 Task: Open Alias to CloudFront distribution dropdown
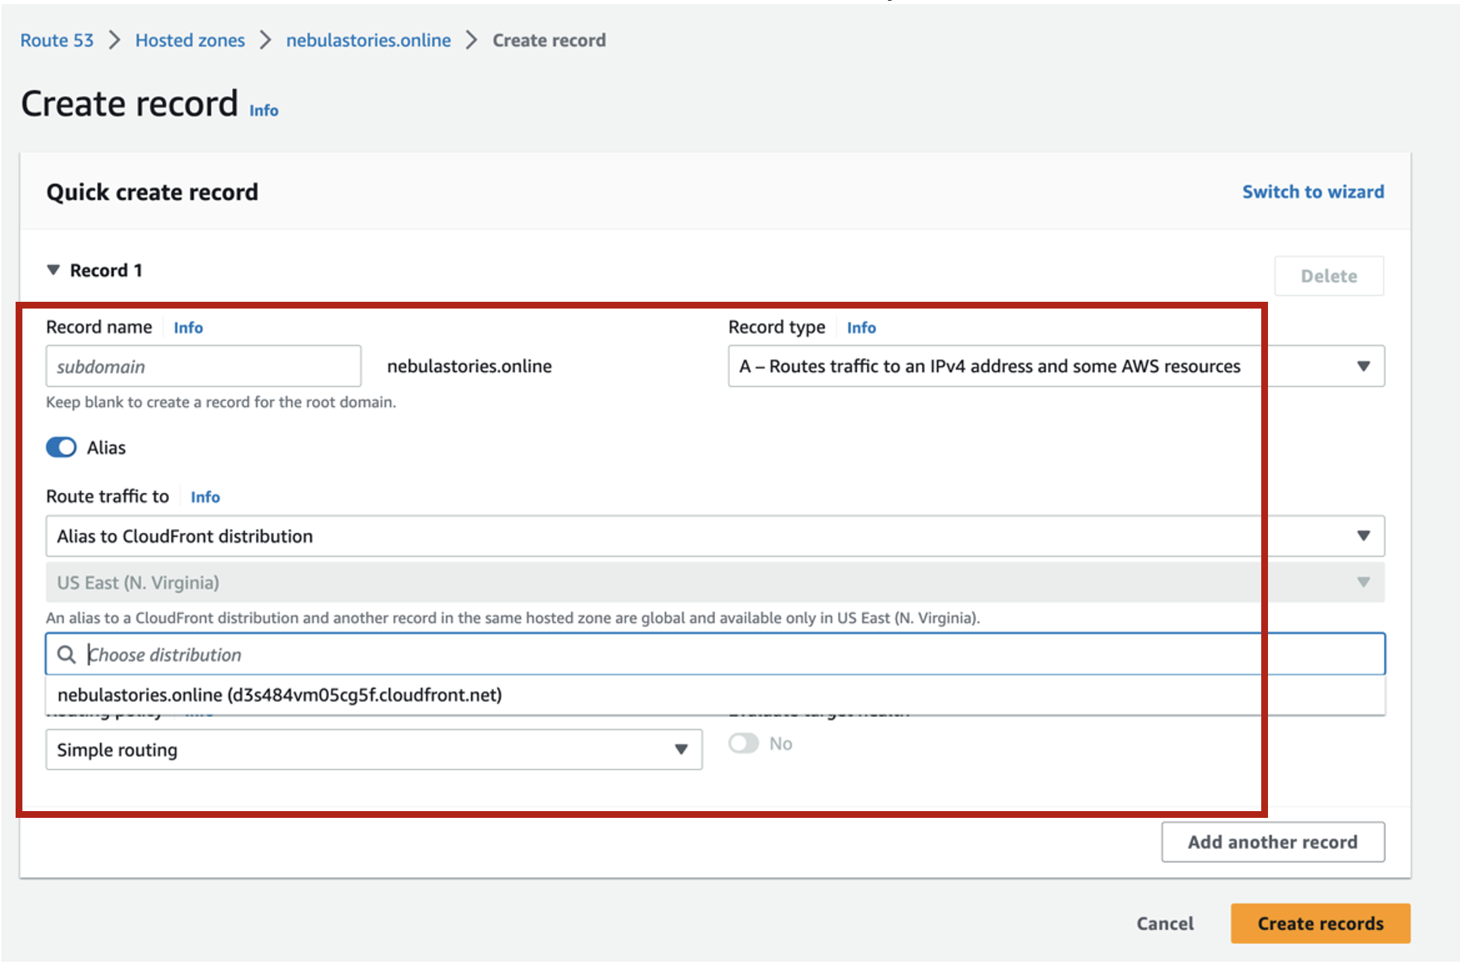click(x=715, y=536)
